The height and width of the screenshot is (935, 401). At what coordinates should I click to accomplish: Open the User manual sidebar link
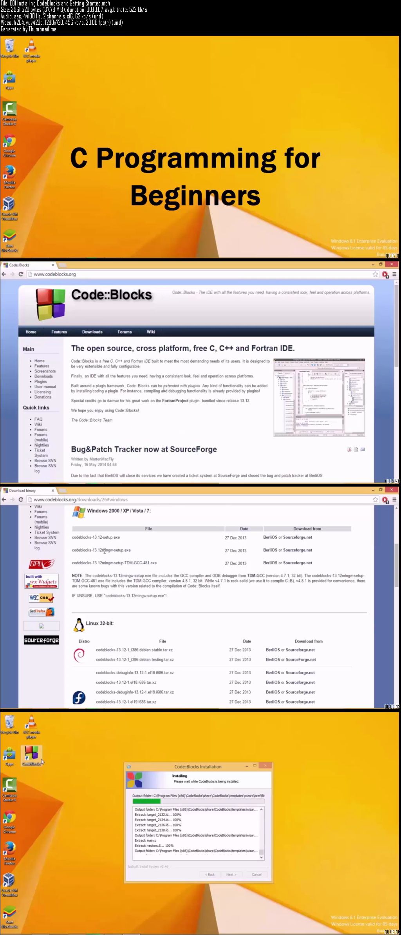pyautogui.click(x=45, y=387)
